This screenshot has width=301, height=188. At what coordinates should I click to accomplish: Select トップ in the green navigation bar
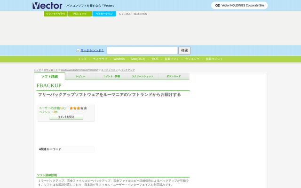coord(82,59)
